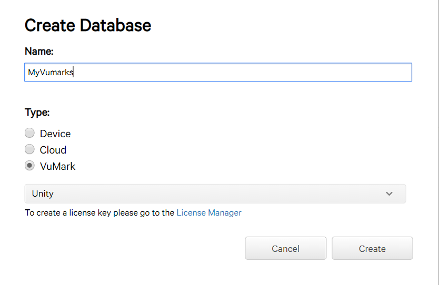The height and width of the screenshot is (285, 439).
Task: Click the chevron arrow in the Unity dropdown
Action: pos(389,194)
